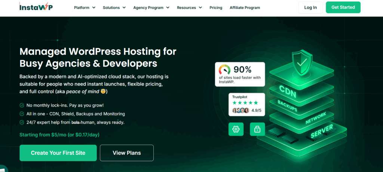Click the green gear settings icon
Image resolution: width=383 pixels, height=172 pixels.
click(236, 129)
